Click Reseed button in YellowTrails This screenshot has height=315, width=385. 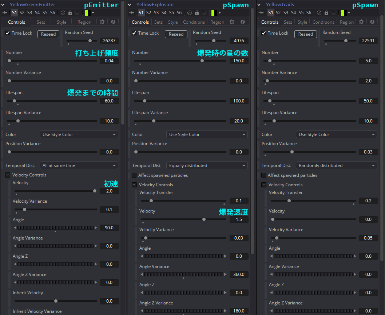point(305,34)
